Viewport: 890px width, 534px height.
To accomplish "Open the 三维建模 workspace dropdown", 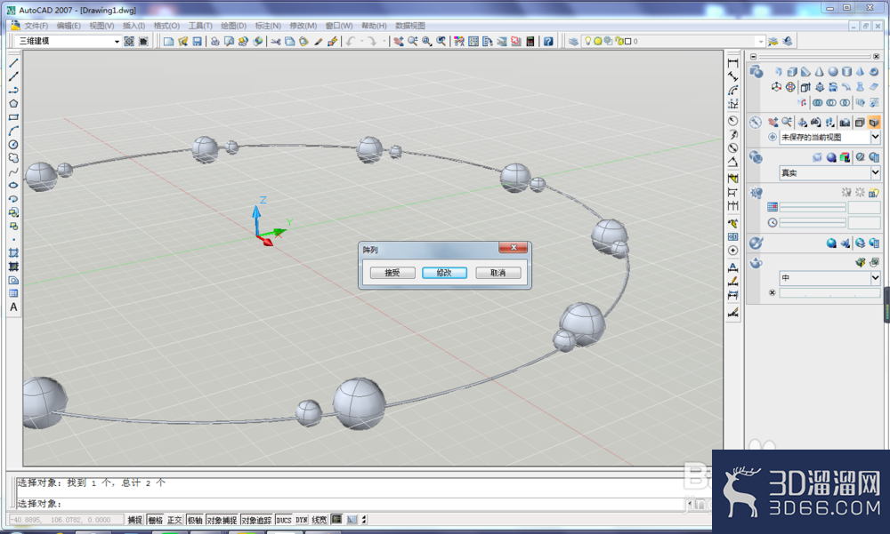I will click(117, 42).
